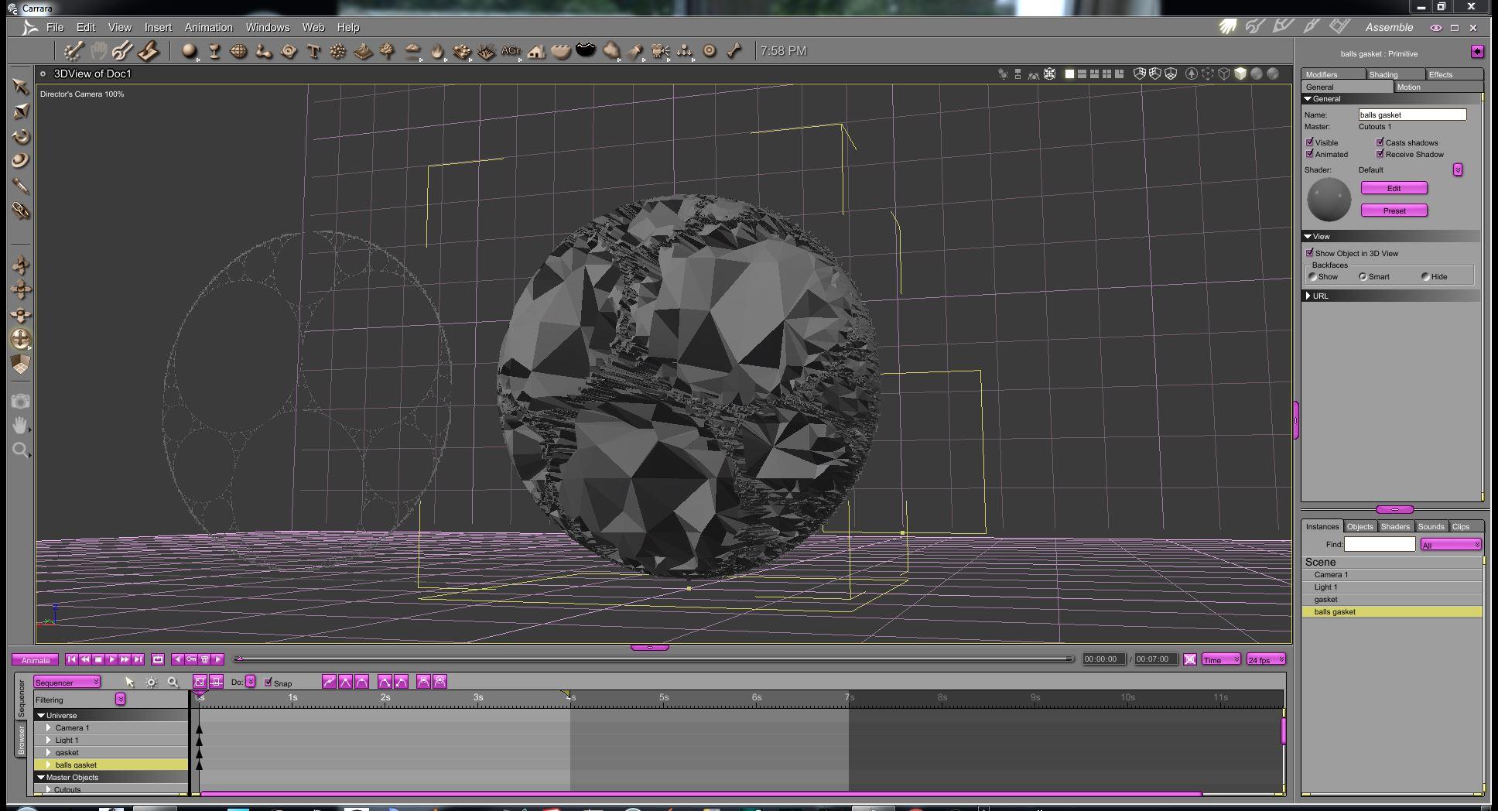Viewport: 1498px width, 811px height.
Task: Choose the hand Pan tool in left toolbar
Action: coord(20,425)
